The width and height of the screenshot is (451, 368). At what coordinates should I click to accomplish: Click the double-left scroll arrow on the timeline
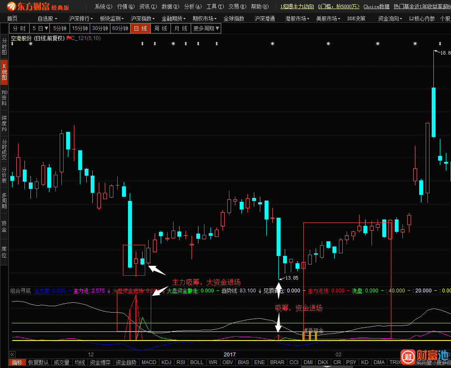click(12, 355)
